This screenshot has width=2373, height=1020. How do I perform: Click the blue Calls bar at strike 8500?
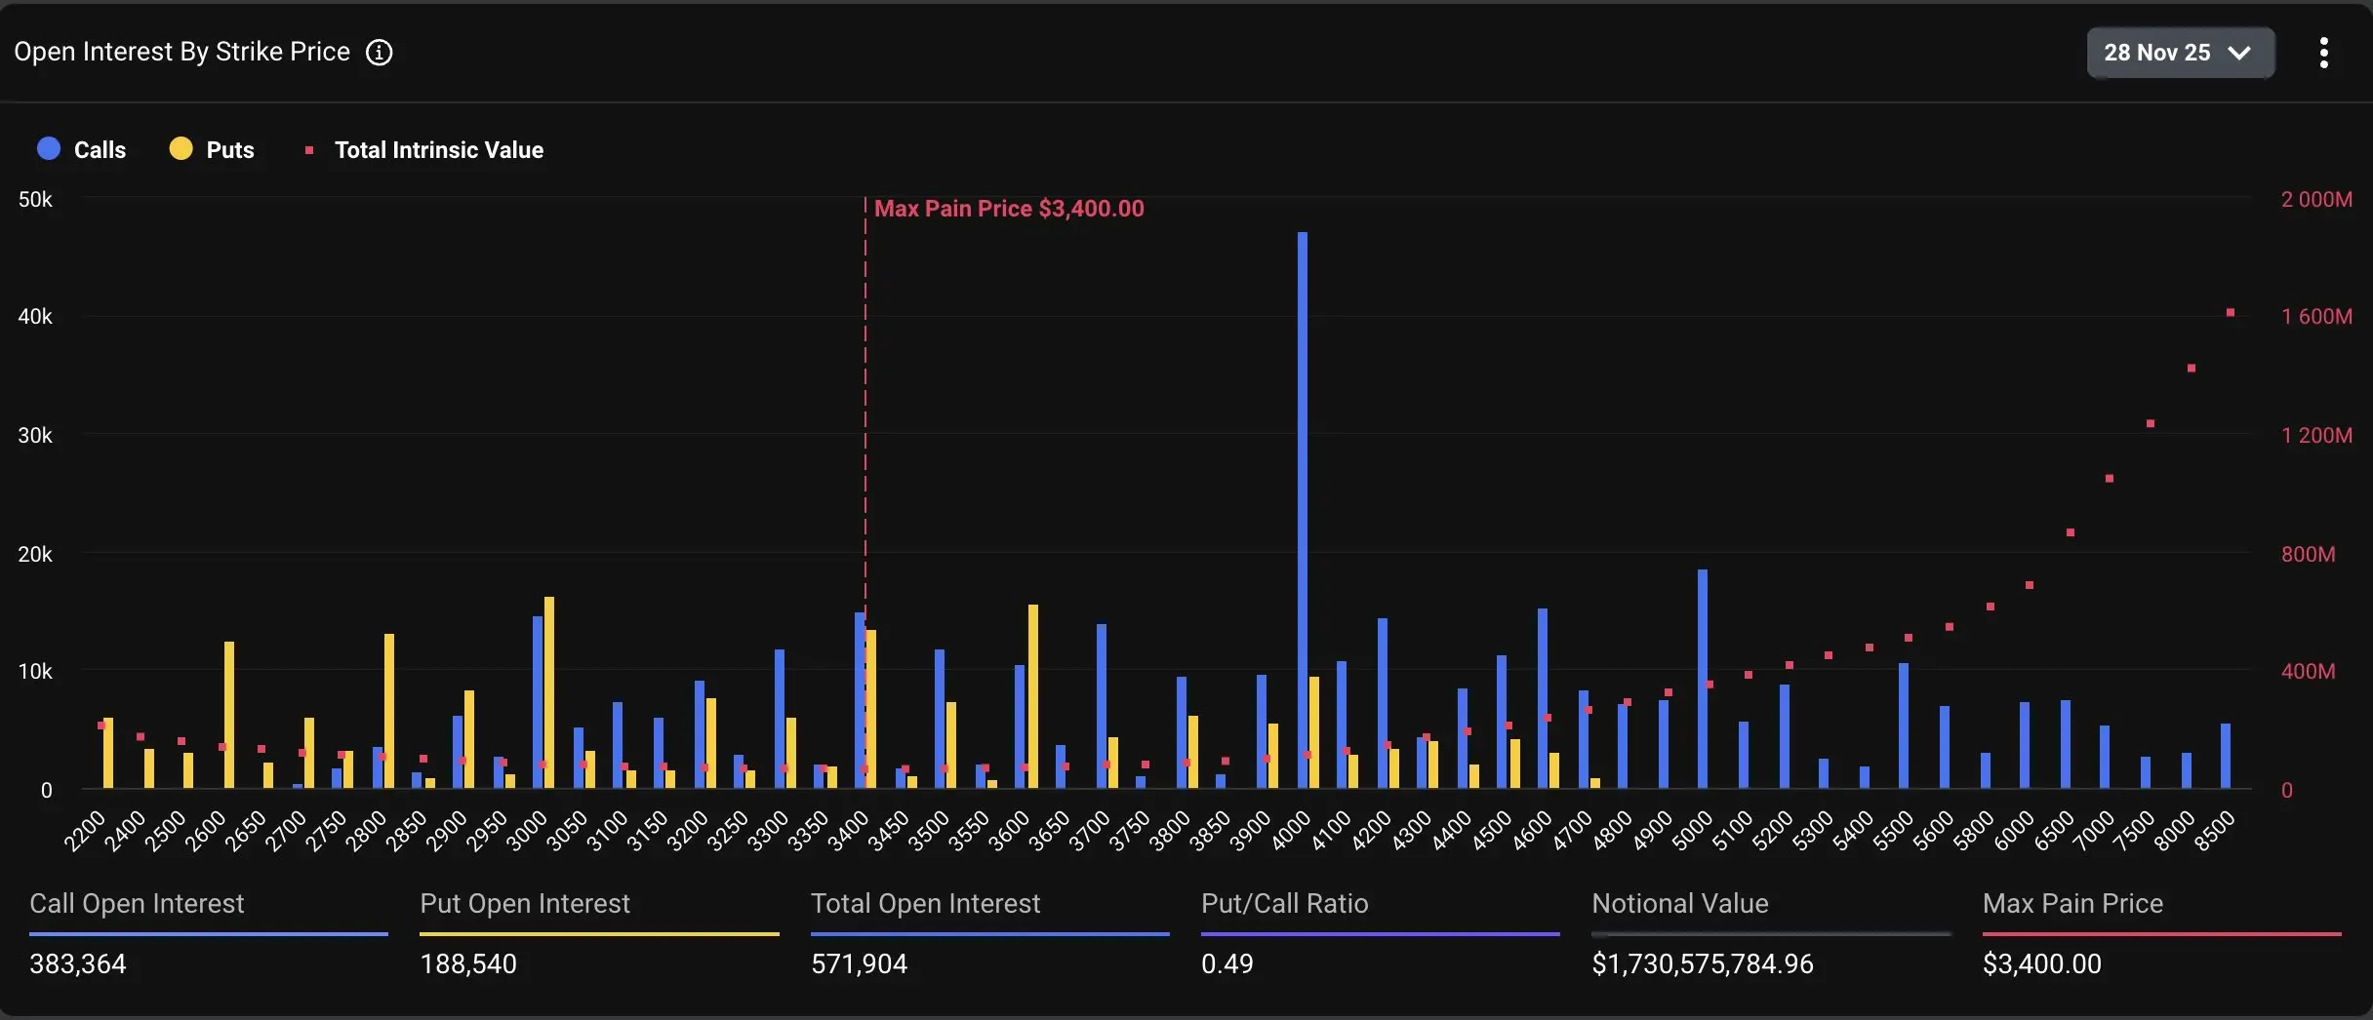[2226, 756]
